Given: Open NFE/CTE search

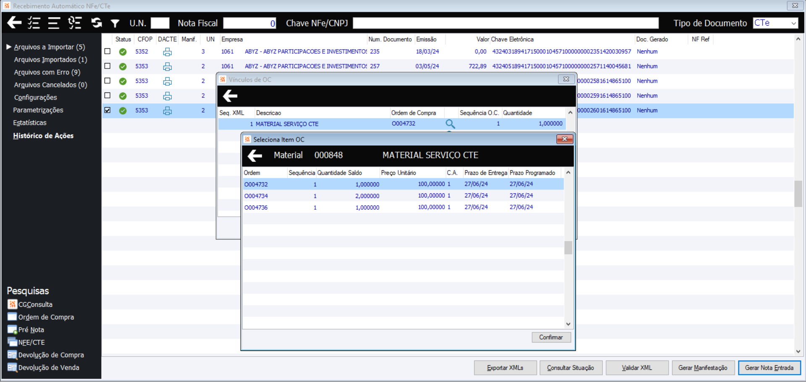Looking at the screenshot, I should pos(26,342).
